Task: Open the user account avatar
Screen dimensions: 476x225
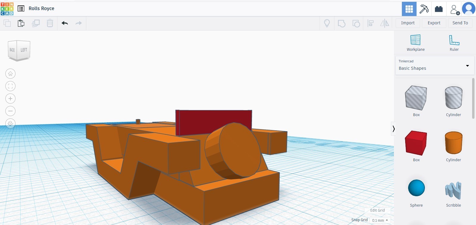Action: tap(469, 9)
